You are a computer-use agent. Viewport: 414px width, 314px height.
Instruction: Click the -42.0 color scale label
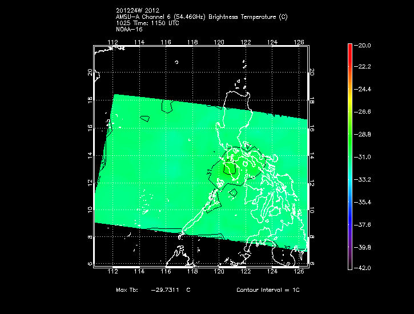362,268
